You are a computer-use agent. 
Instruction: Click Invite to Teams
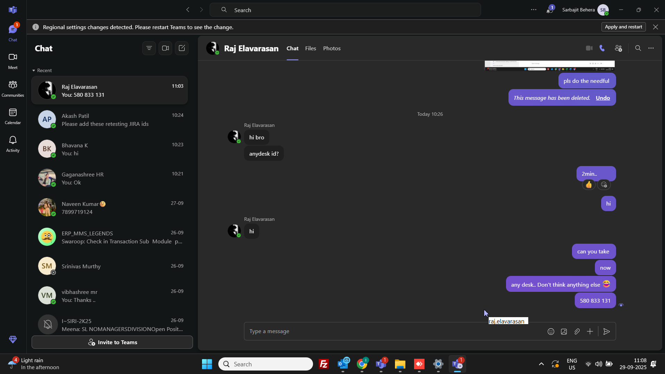click(112, 342)
